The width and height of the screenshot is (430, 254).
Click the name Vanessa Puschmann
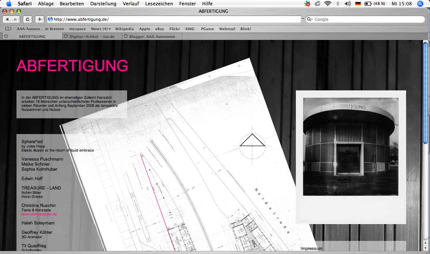point(42,159)
